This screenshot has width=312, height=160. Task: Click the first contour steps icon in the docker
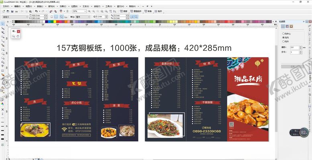283,26
